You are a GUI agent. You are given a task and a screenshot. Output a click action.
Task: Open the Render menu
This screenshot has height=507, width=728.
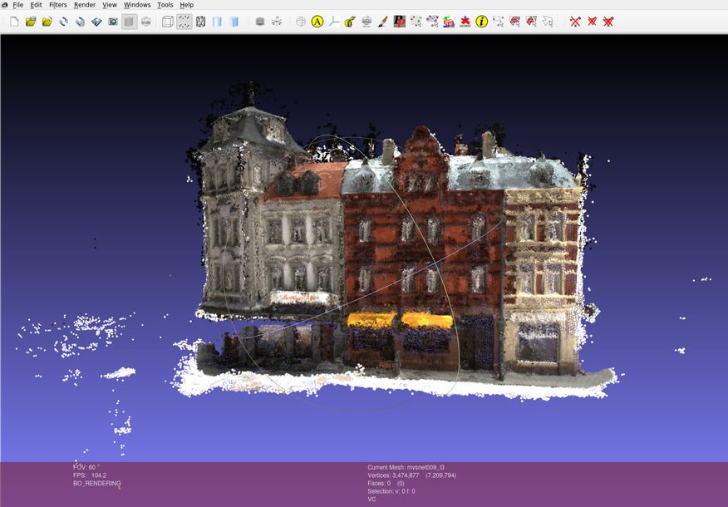pyautogui.click(x=85, y=5)
